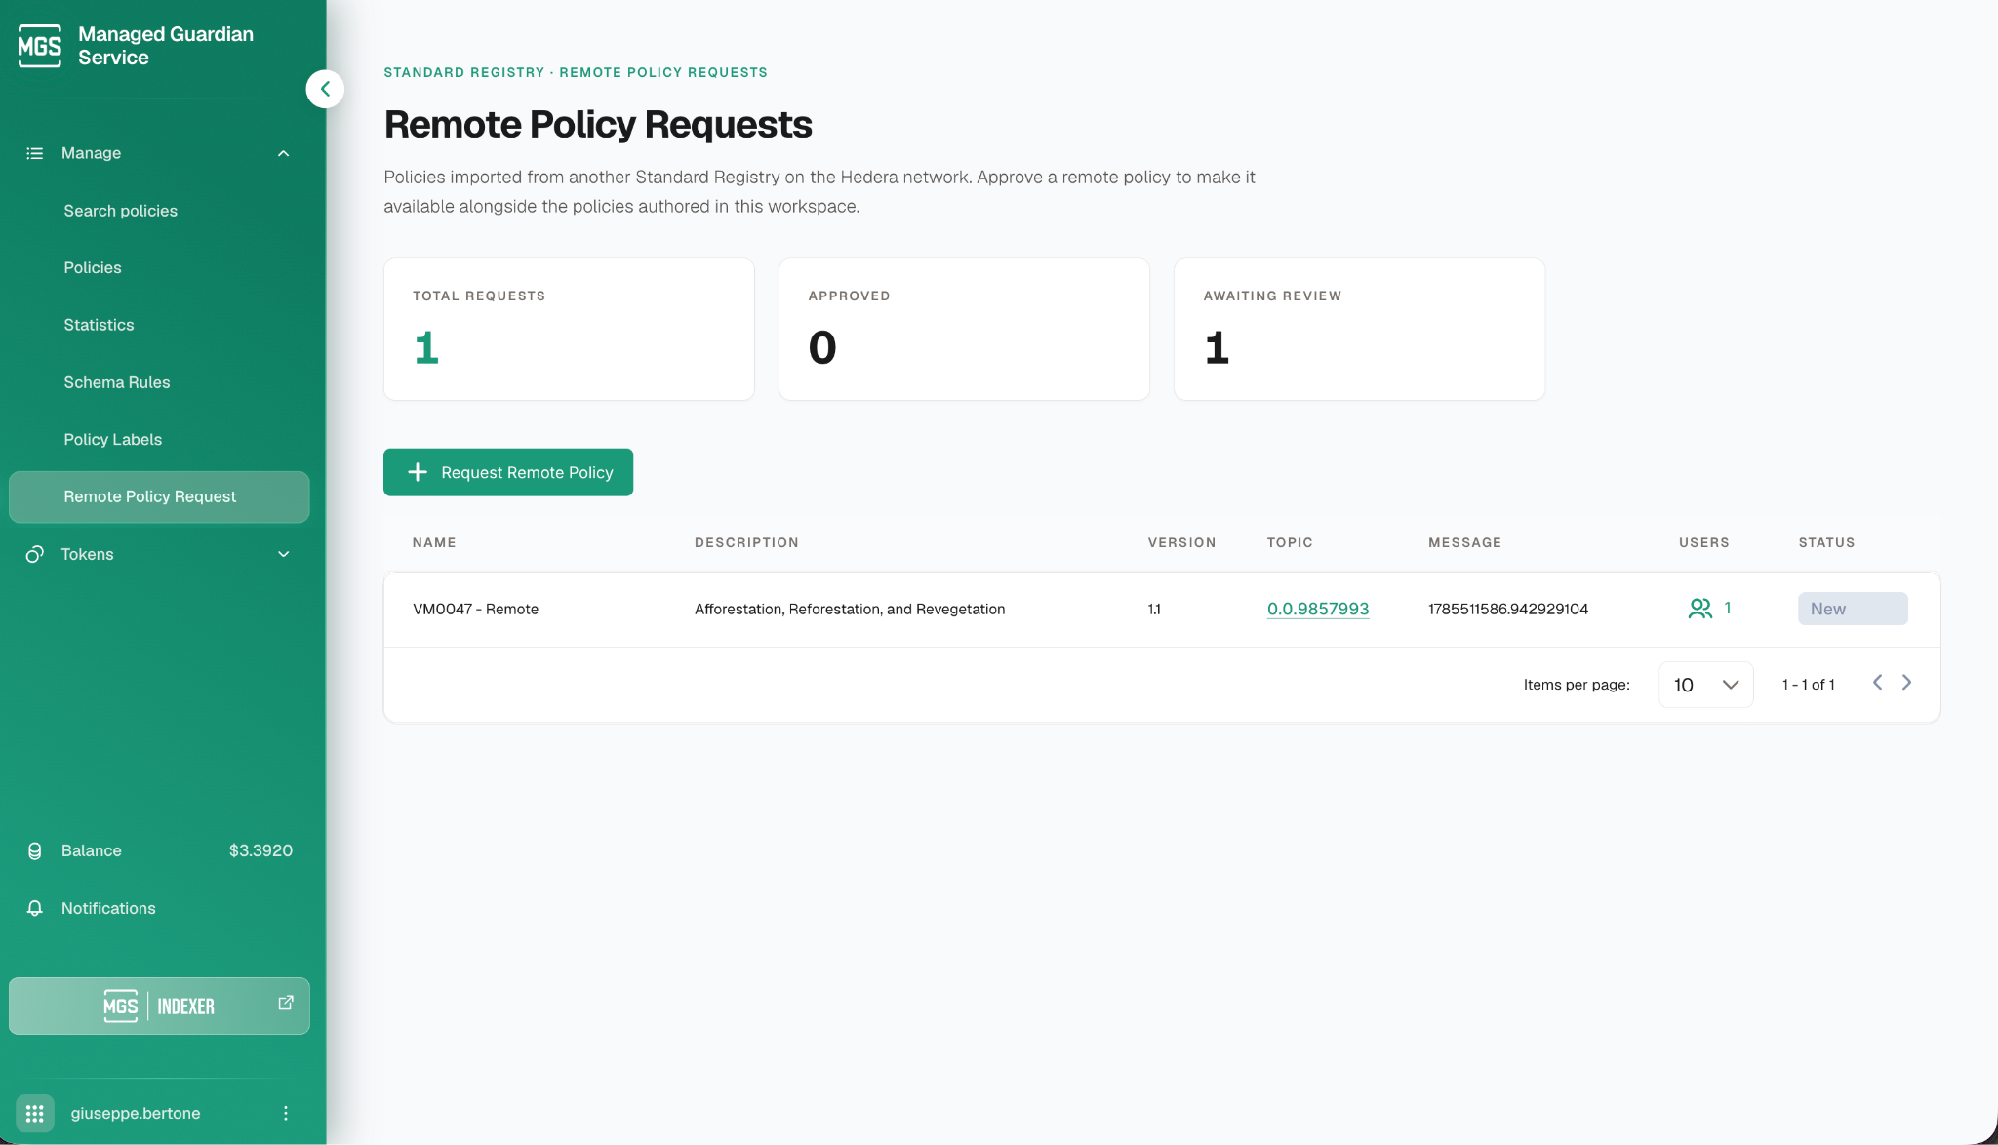Image resolution: width=1998 pixels, height=1145 pixels.
Task: Click the Balance coin icon
Action: point(35,850)
